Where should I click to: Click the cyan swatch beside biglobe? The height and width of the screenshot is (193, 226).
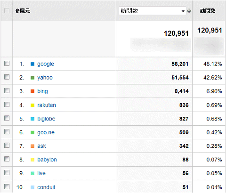32,119
